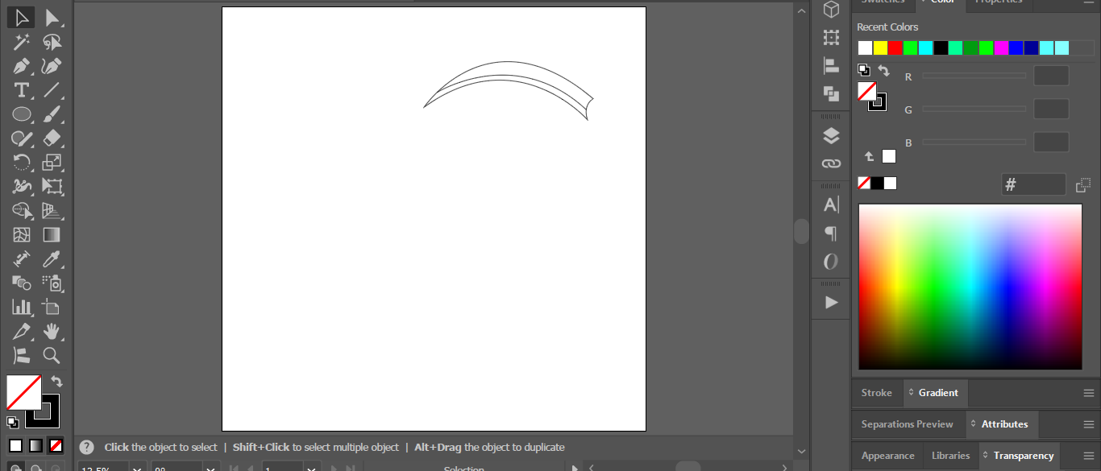Switch to the Gradient tab

938,393
